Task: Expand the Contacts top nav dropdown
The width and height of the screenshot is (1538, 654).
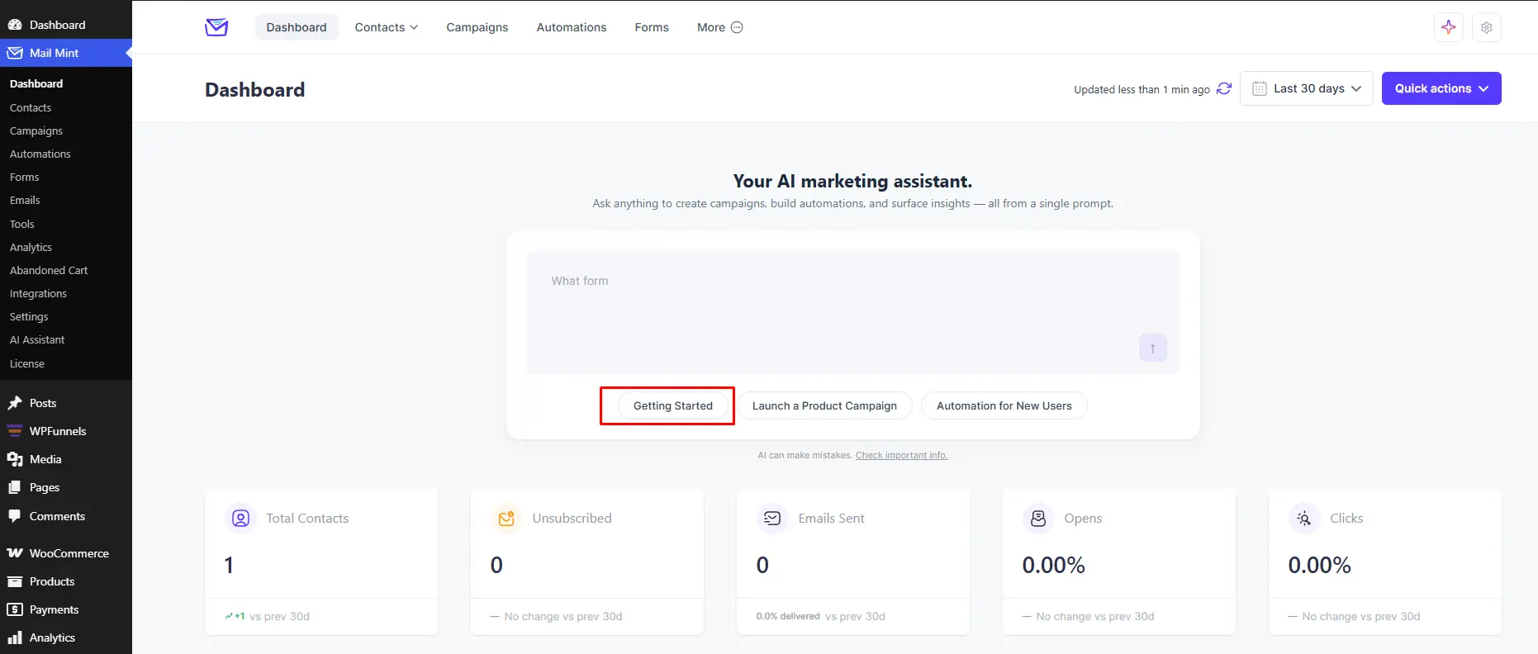Action: pyautogui.click(x=387, y=27)
